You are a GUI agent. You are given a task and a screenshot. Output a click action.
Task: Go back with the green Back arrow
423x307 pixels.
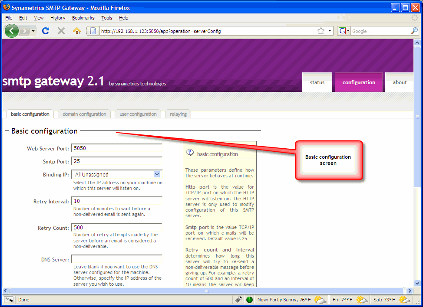pos(11,31)
